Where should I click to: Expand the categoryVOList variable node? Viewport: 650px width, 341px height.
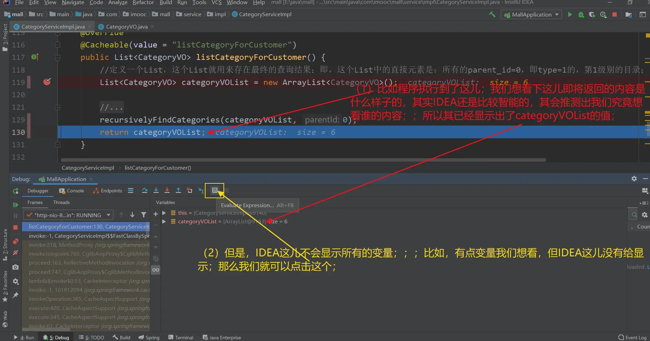164,222
